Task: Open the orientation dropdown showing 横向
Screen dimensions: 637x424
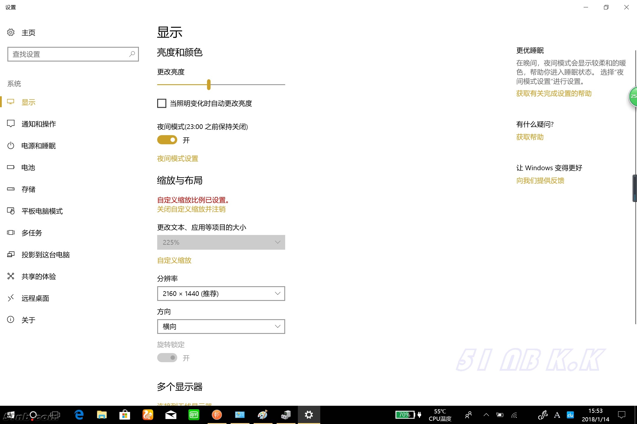Action: coord(221,327)
